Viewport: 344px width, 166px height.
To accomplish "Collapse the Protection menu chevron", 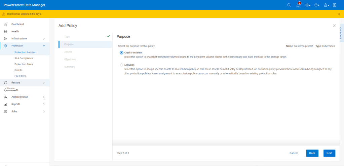I will (x=44, y=45).
